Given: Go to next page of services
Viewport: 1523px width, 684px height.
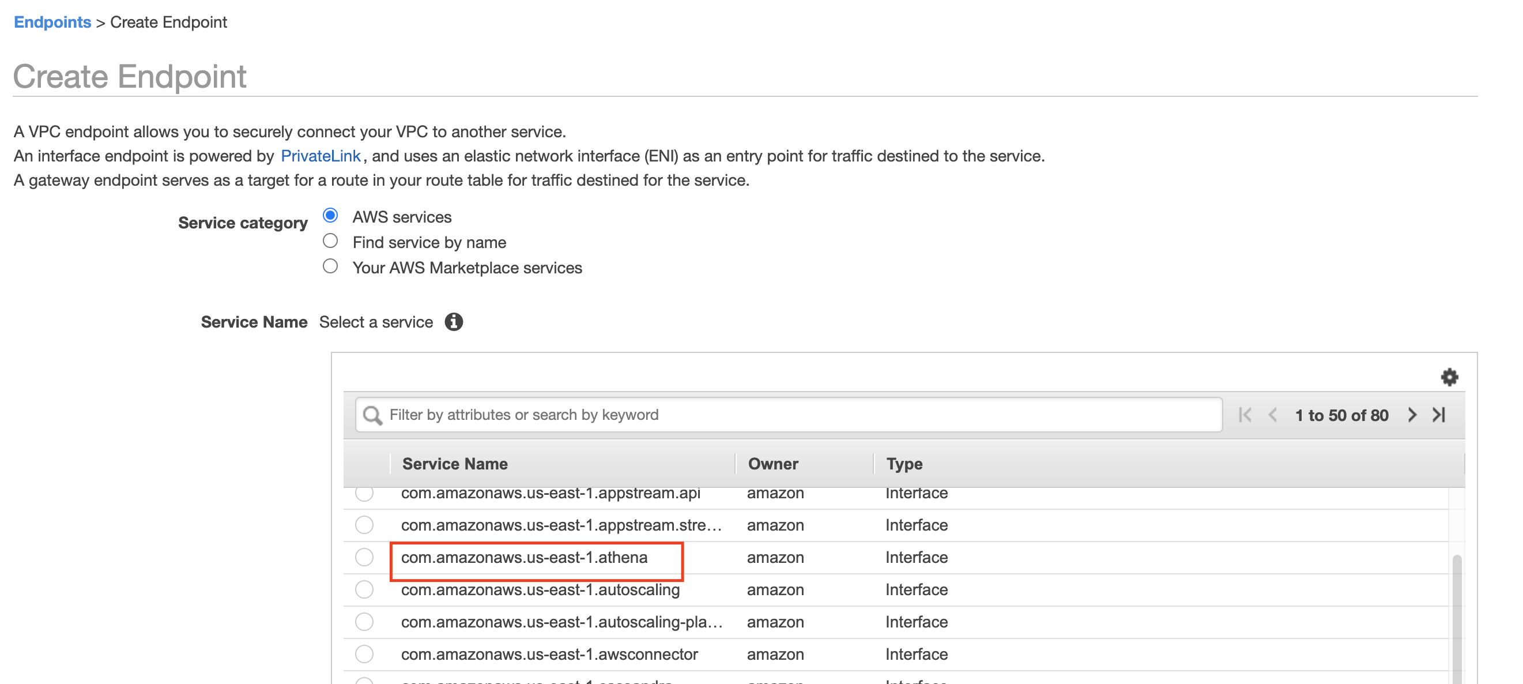Looking at the screenshot, I should tap(1412, 415).
